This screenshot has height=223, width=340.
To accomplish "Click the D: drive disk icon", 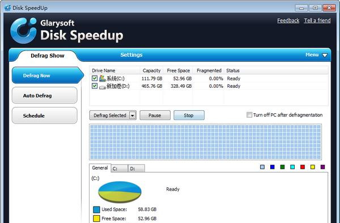I will tap(103, 87).
